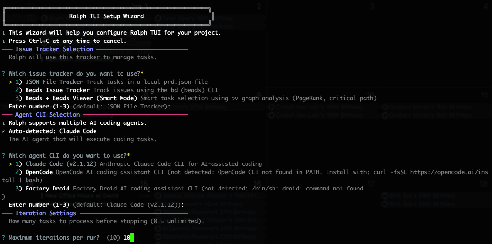The width and height of the screenshot is (492, 244).
Task: Click the question mark before "Which issue tracker"
Action: [x=4, y=74]
